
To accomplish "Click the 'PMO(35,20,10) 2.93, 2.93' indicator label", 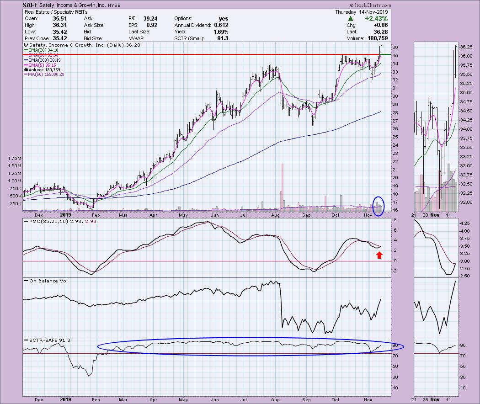I will (x=63, y=221).
